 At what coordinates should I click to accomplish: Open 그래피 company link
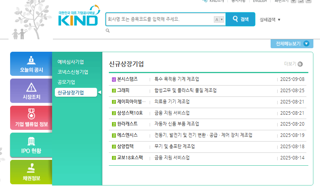(123, 90)
